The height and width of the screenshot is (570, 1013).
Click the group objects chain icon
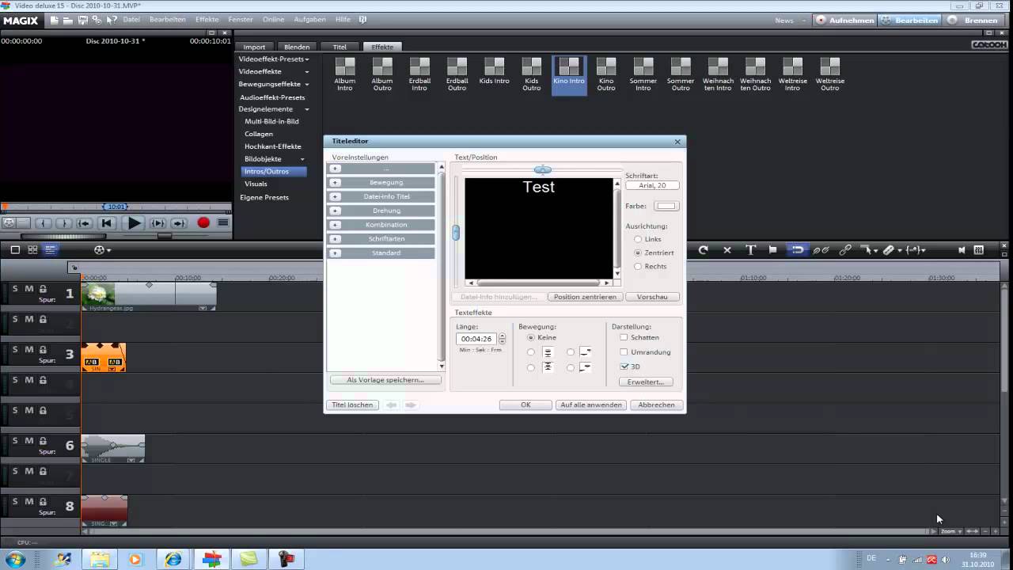(x=845, y=250)
